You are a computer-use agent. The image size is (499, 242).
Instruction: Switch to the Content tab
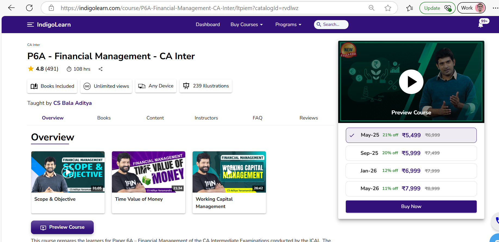click(x=155, y=118)
